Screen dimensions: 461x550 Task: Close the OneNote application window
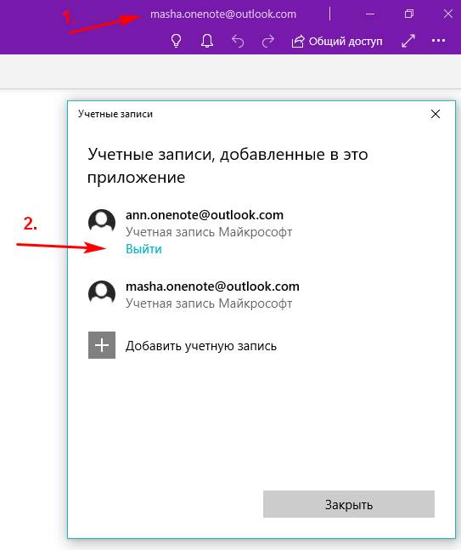coord(448,14)
